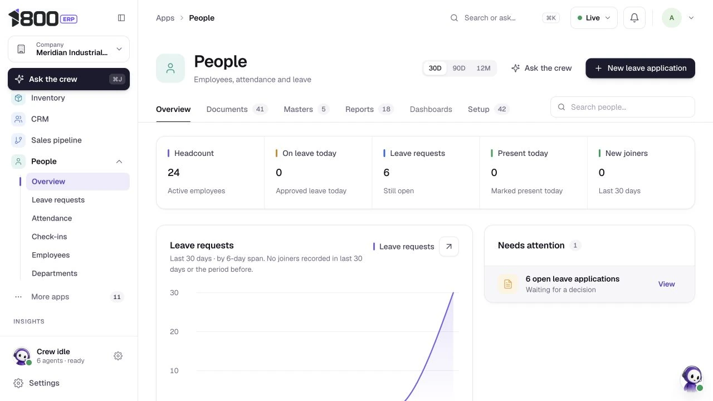Switch to the Masters tab
Screen dimensions: 713x401
pyautogui.click(x=306, y=109)
